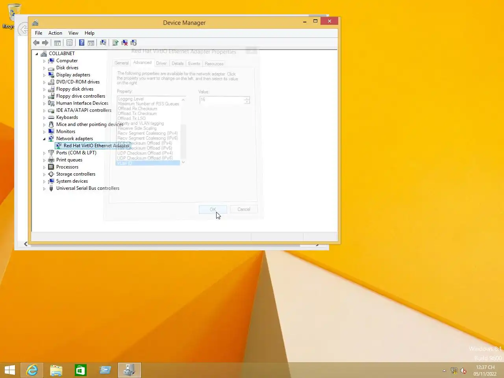Collapse the COLLABNET root node
Viewport: 504px width, 378px height.
(x=37, y=54)
